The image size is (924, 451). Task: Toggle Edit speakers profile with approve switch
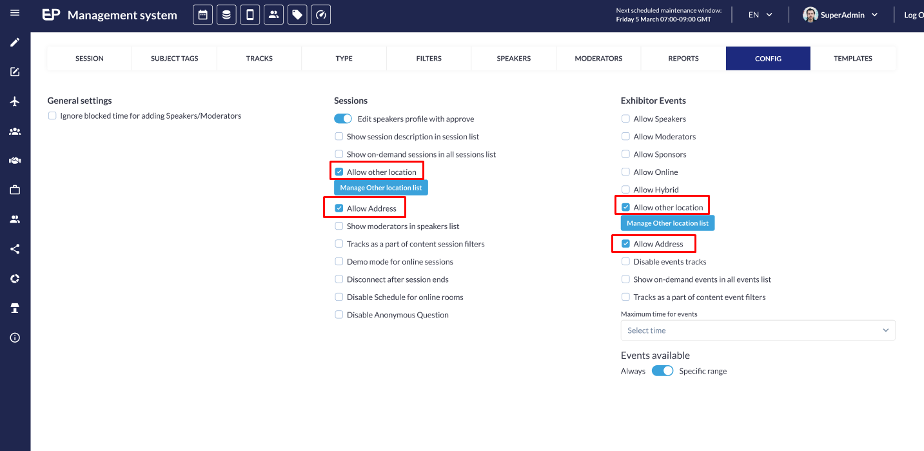pyautogui.click(x=343, y=119)
